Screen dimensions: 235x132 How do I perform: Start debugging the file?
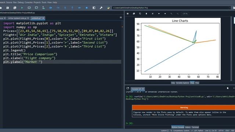click(x=51, y=8)
